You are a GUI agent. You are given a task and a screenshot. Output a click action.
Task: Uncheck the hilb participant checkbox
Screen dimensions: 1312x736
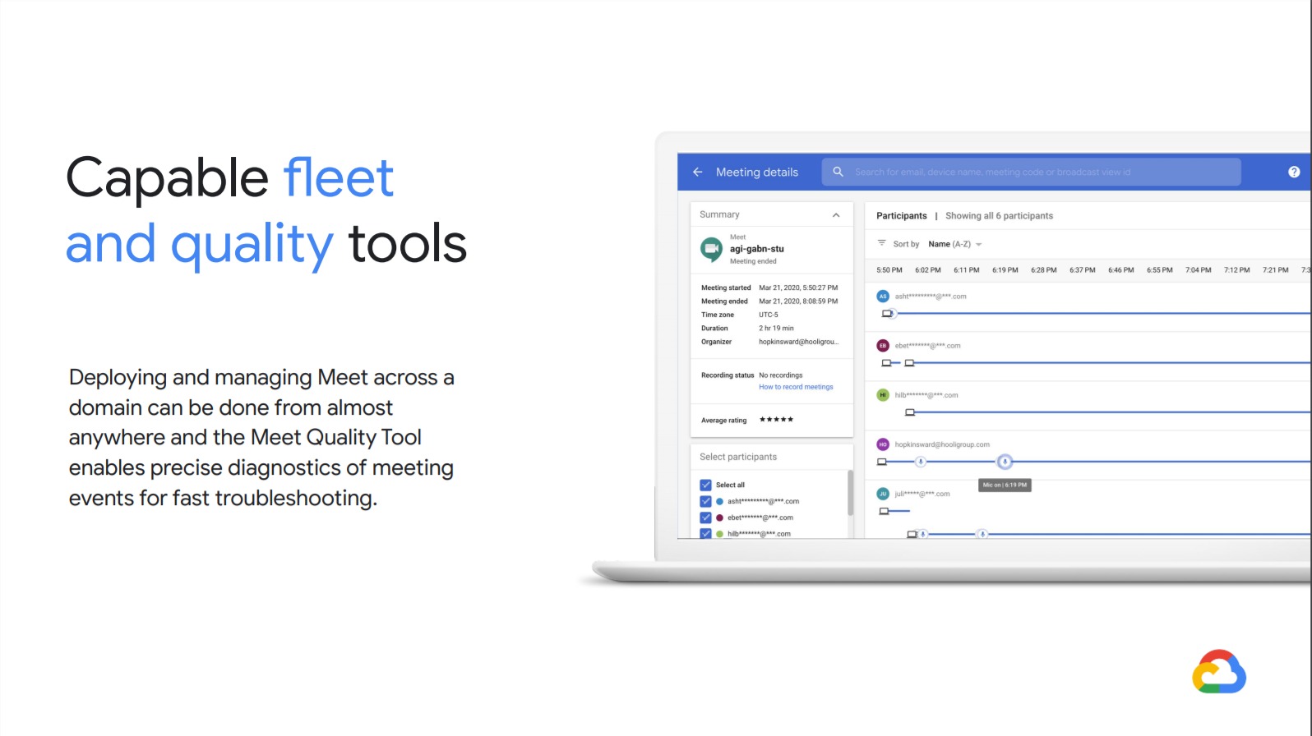[705, 533]
